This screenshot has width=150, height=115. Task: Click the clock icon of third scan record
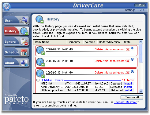pyautogui.click(x=40, y=74)
